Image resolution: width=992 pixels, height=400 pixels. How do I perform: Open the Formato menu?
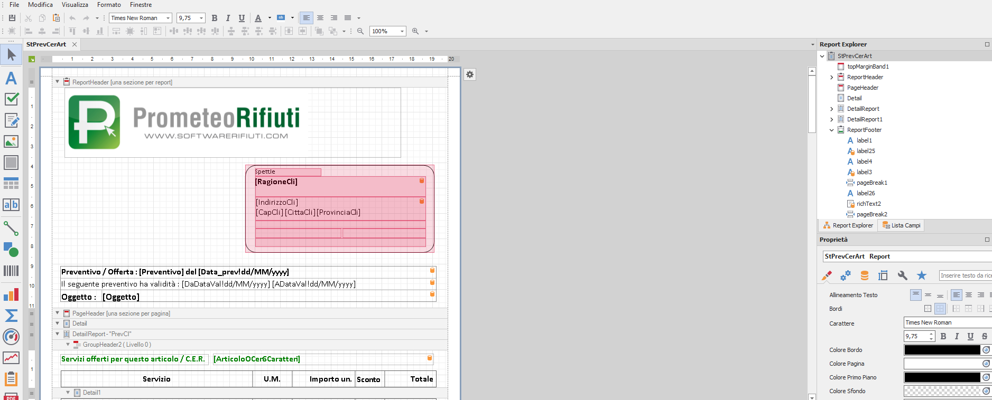pyautogui.click(x=109, y=5)
